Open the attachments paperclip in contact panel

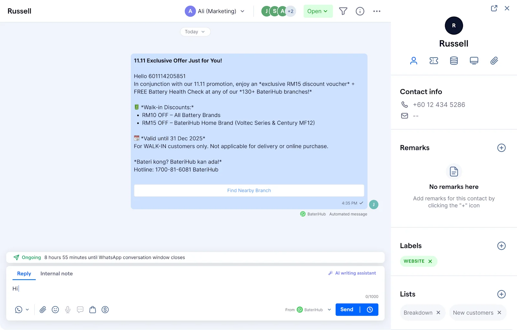494,61
